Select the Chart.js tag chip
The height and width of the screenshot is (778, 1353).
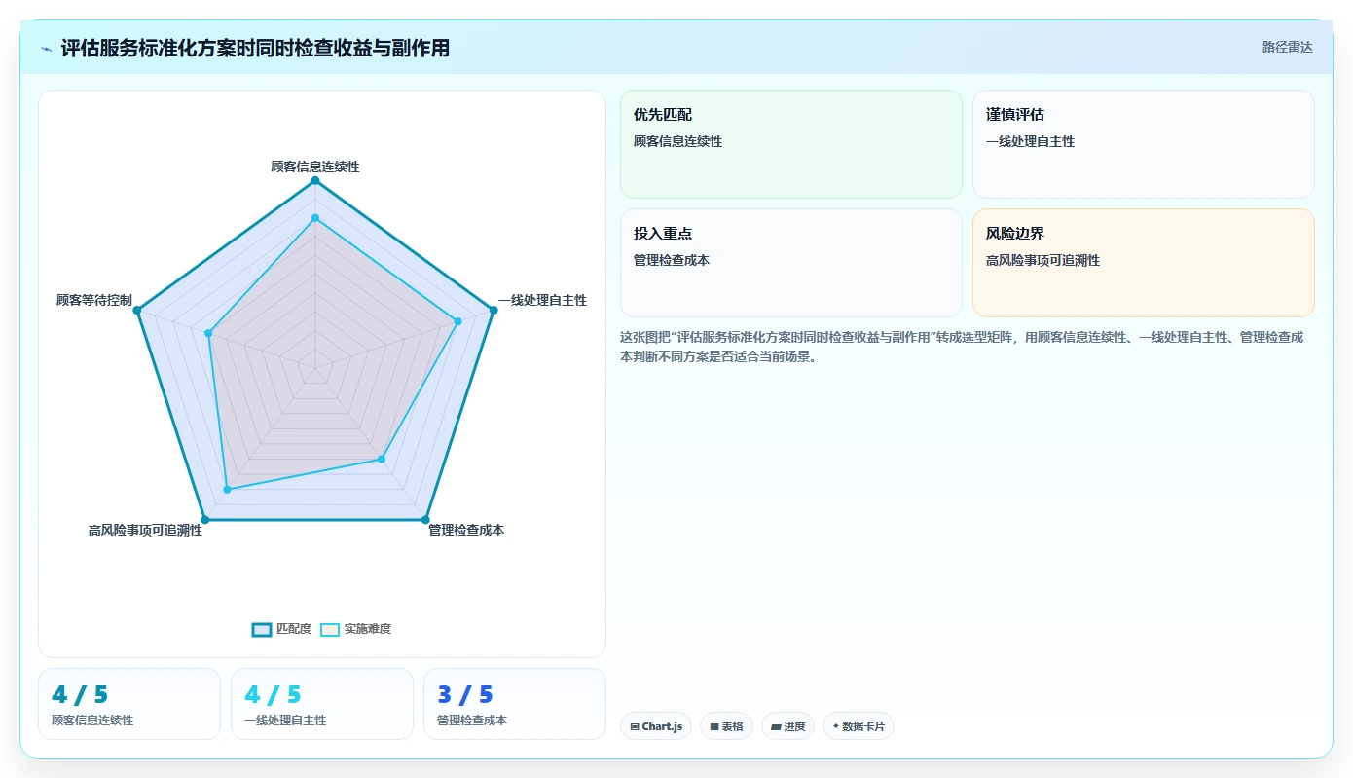pyautogui.click(x=656, y=726)
